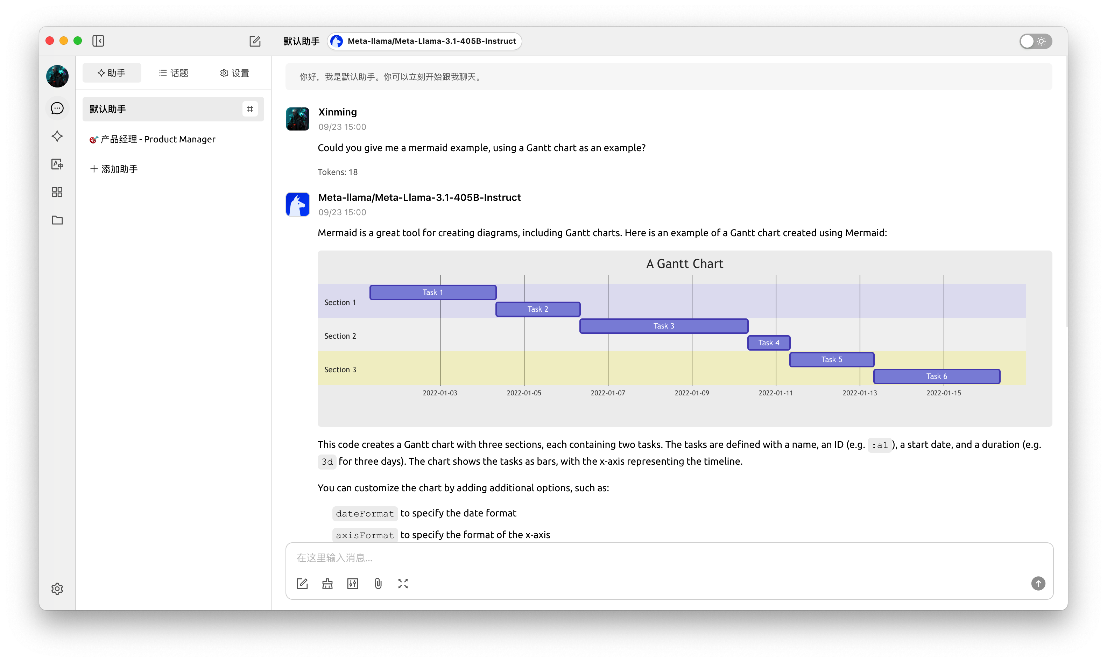Switch to the 话题 tab
Screen dimensions: 1107x662
click(x=174, y=73)
